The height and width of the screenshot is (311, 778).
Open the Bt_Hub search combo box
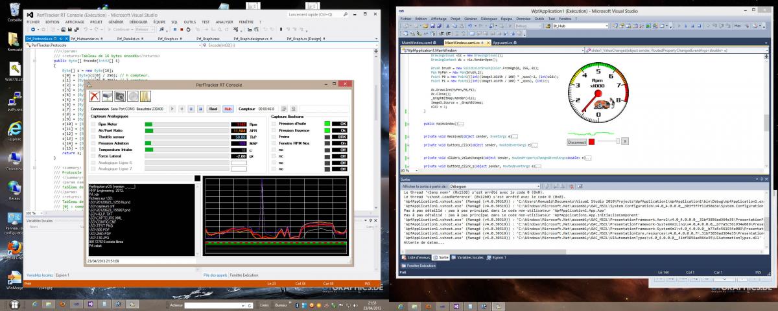click(x=580, y=26)
